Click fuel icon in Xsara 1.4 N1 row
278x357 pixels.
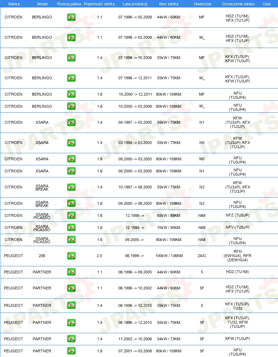click(71, 122)
